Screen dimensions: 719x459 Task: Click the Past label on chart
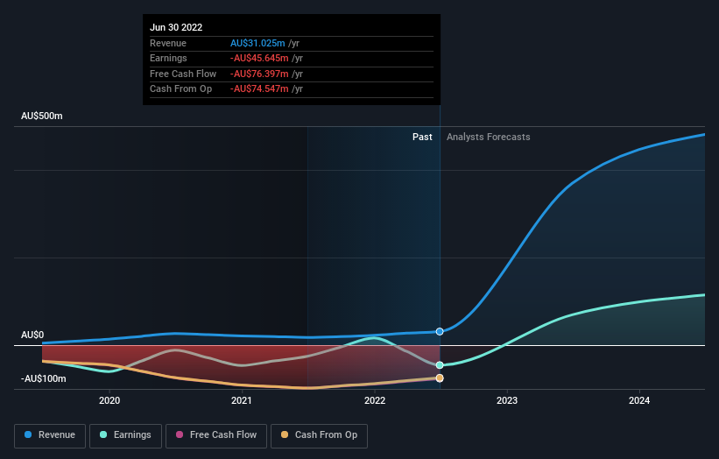[x=422, y=138]
